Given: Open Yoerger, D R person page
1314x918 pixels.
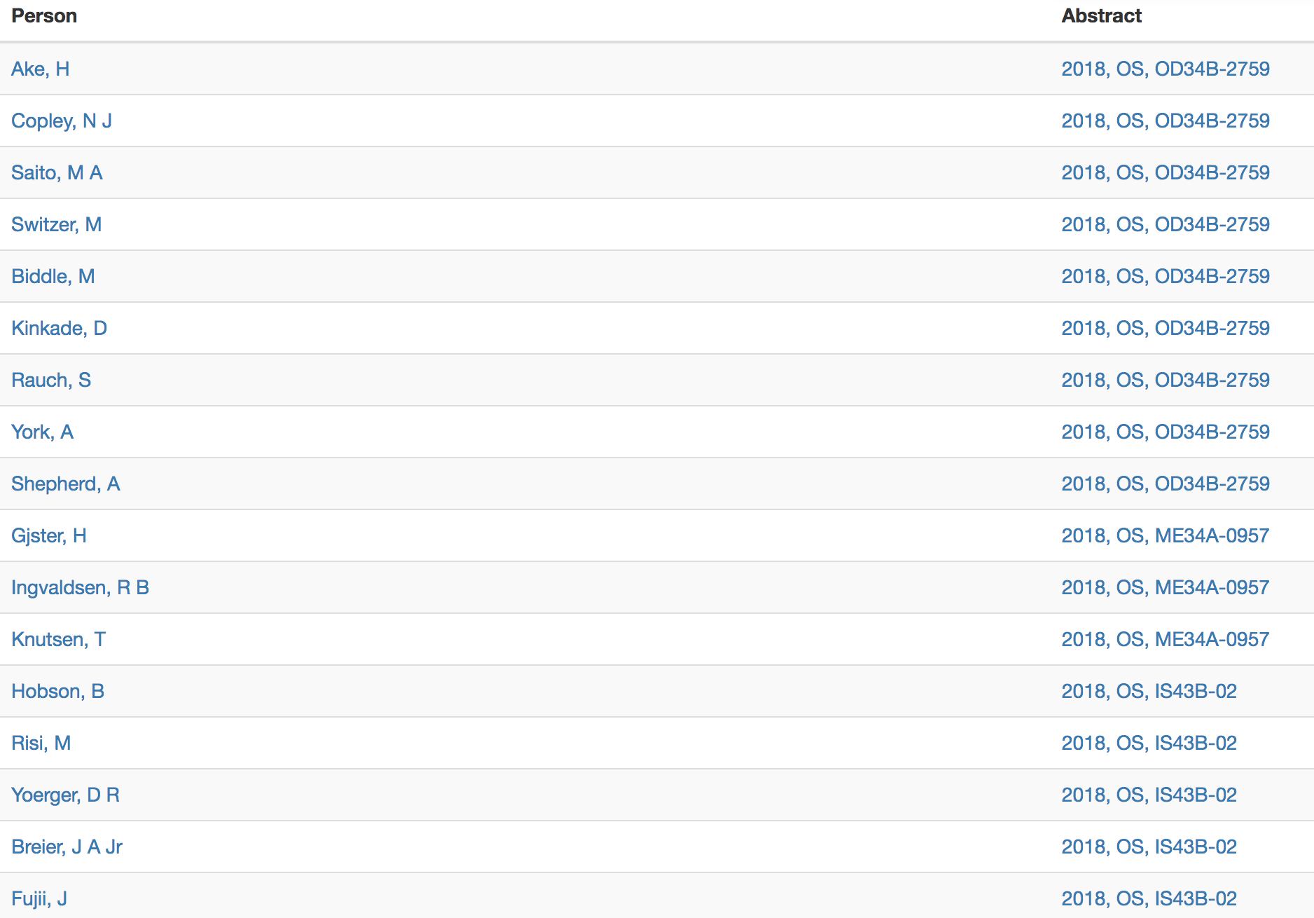Looking at the screenshot, I should (65, 795).
